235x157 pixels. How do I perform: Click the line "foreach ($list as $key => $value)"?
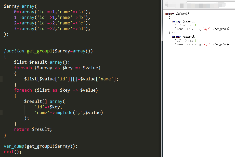click(x=56, y=90)
